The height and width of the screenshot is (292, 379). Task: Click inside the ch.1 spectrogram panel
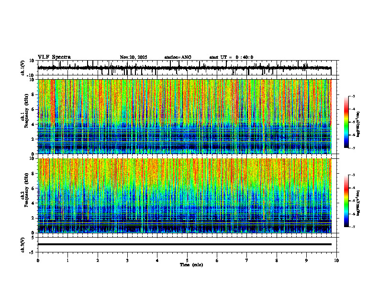[184, 116]
